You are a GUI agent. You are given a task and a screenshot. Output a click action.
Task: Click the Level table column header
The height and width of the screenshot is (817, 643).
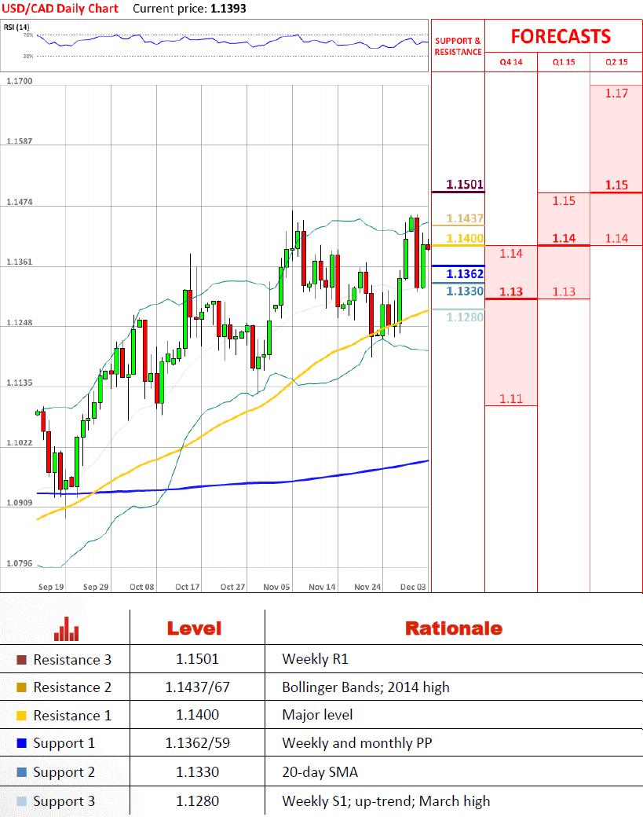[x=194, y=628]
